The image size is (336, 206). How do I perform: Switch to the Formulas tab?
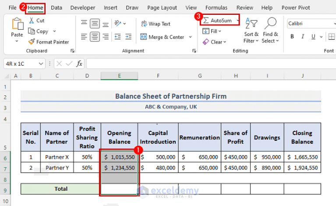point(216,8)
